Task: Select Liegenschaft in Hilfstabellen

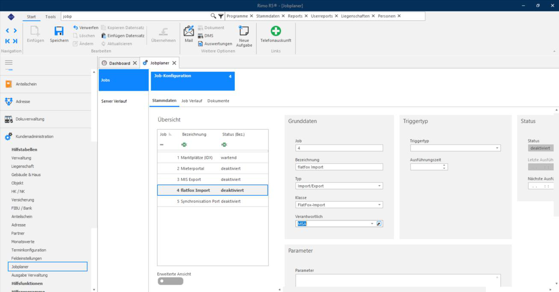Action: tap(23, 166)
